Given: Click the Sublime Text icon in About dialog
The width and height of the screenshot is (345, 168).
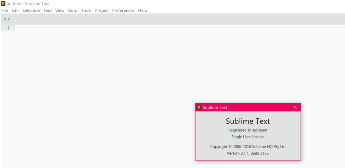Looking at the screenshot, I should [199, 107].
